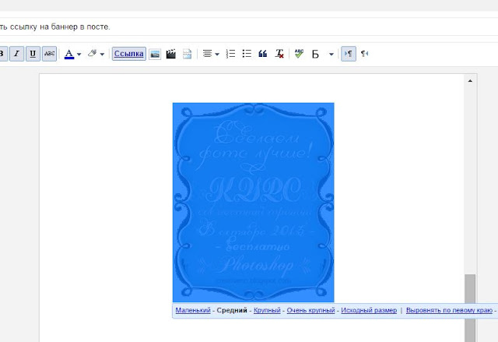Create a bulleted list
This screenshot has height=342, width=498.
point(247,54)
